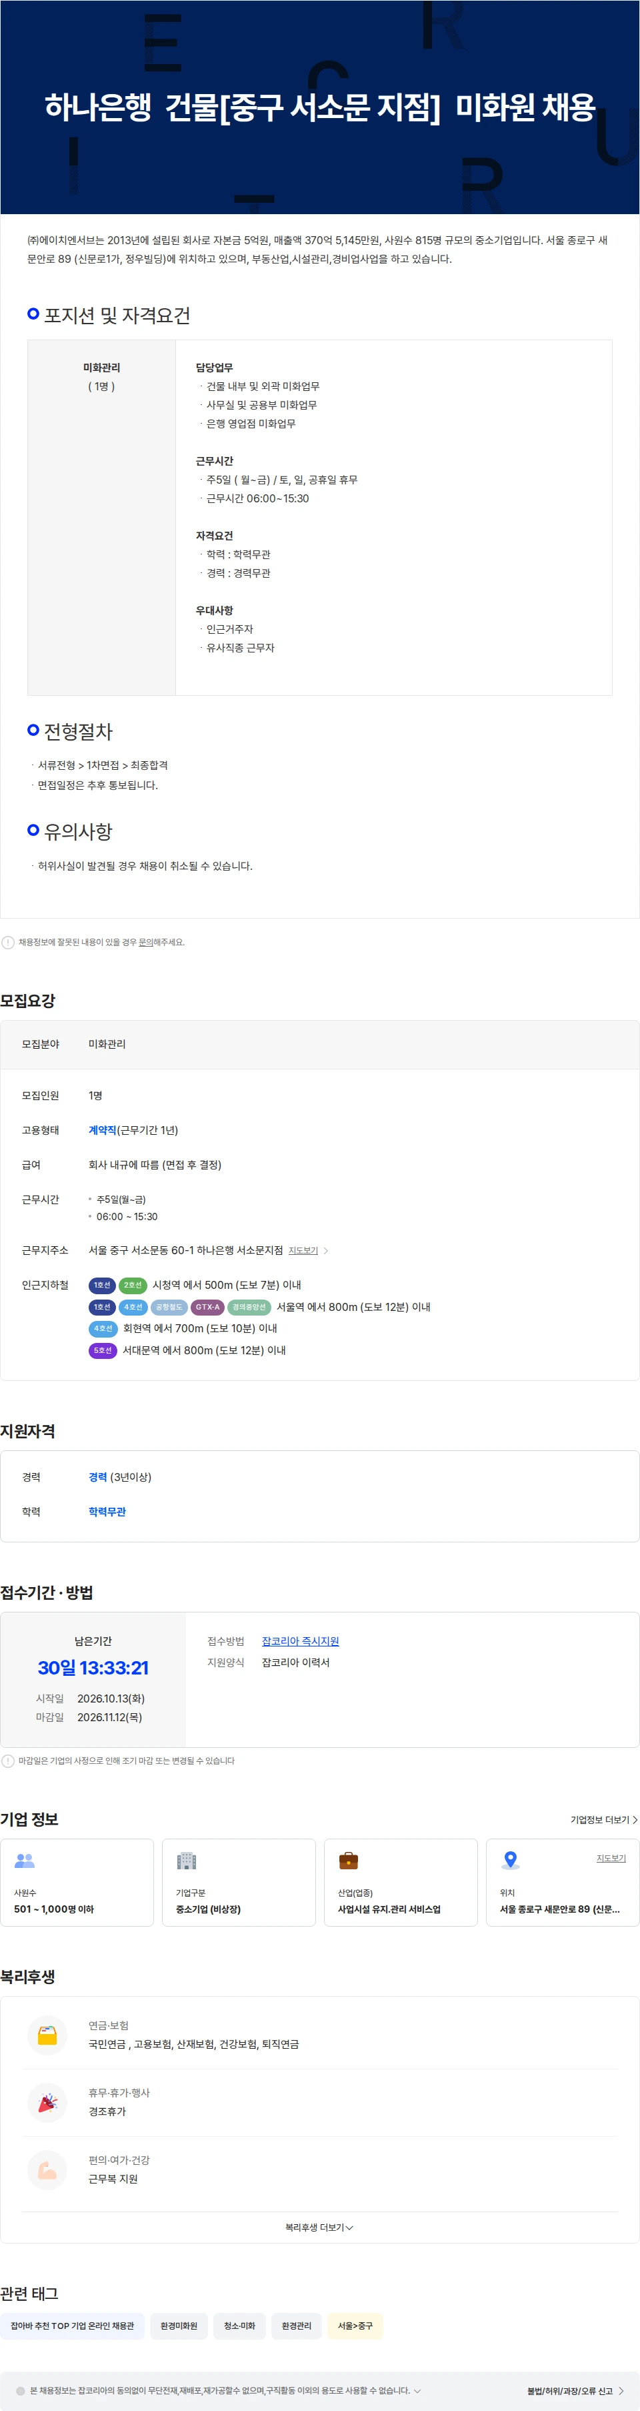The height and width of the screenshot is (2411, 640).
Task: Select the 청소·미화 tag
Action: coord(239,2325)
